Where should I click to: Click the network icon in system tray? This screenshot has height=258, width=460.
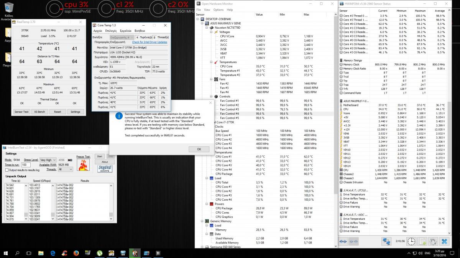click(x=415, y=253)
